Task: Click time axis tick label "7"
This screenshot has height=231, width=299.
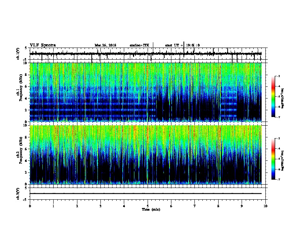Action: point(195,206)
